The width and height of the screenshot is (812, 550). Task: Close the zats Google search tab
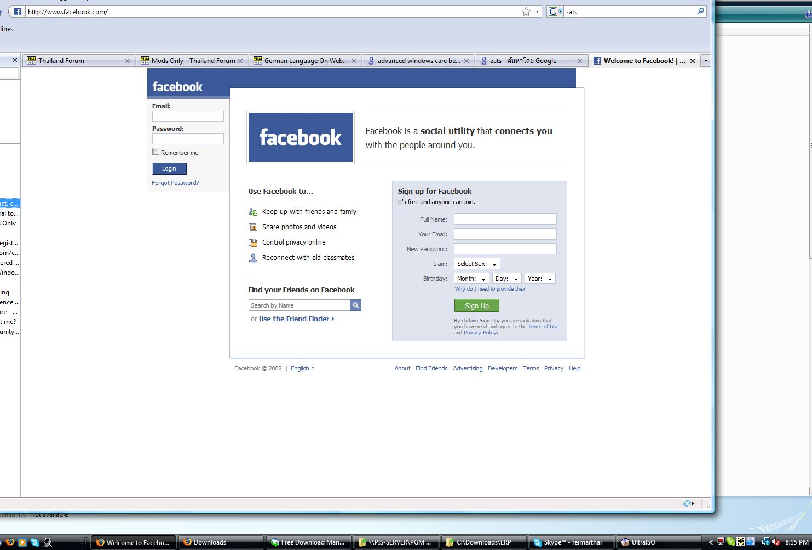(580, 61)
